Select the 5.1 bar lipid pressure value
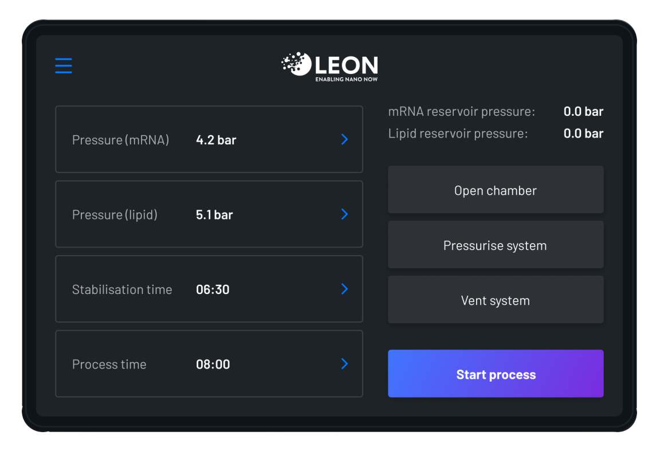664x455 pixels. 214,215
